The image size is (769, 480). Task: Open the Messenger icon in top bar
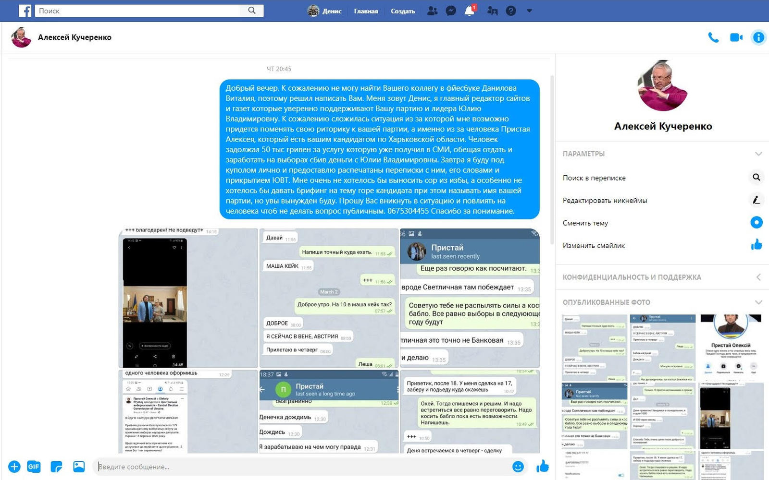[x=451, y=11]
